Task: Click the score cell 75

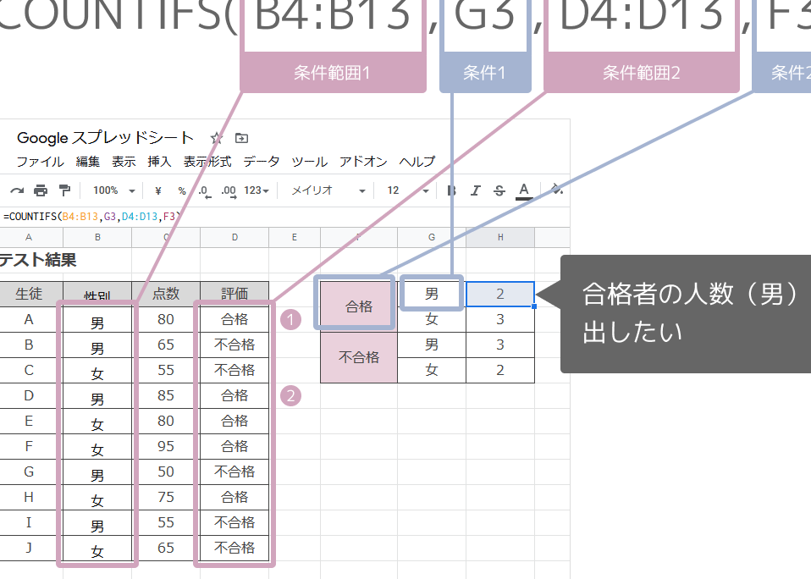Action: coord(166,498)
